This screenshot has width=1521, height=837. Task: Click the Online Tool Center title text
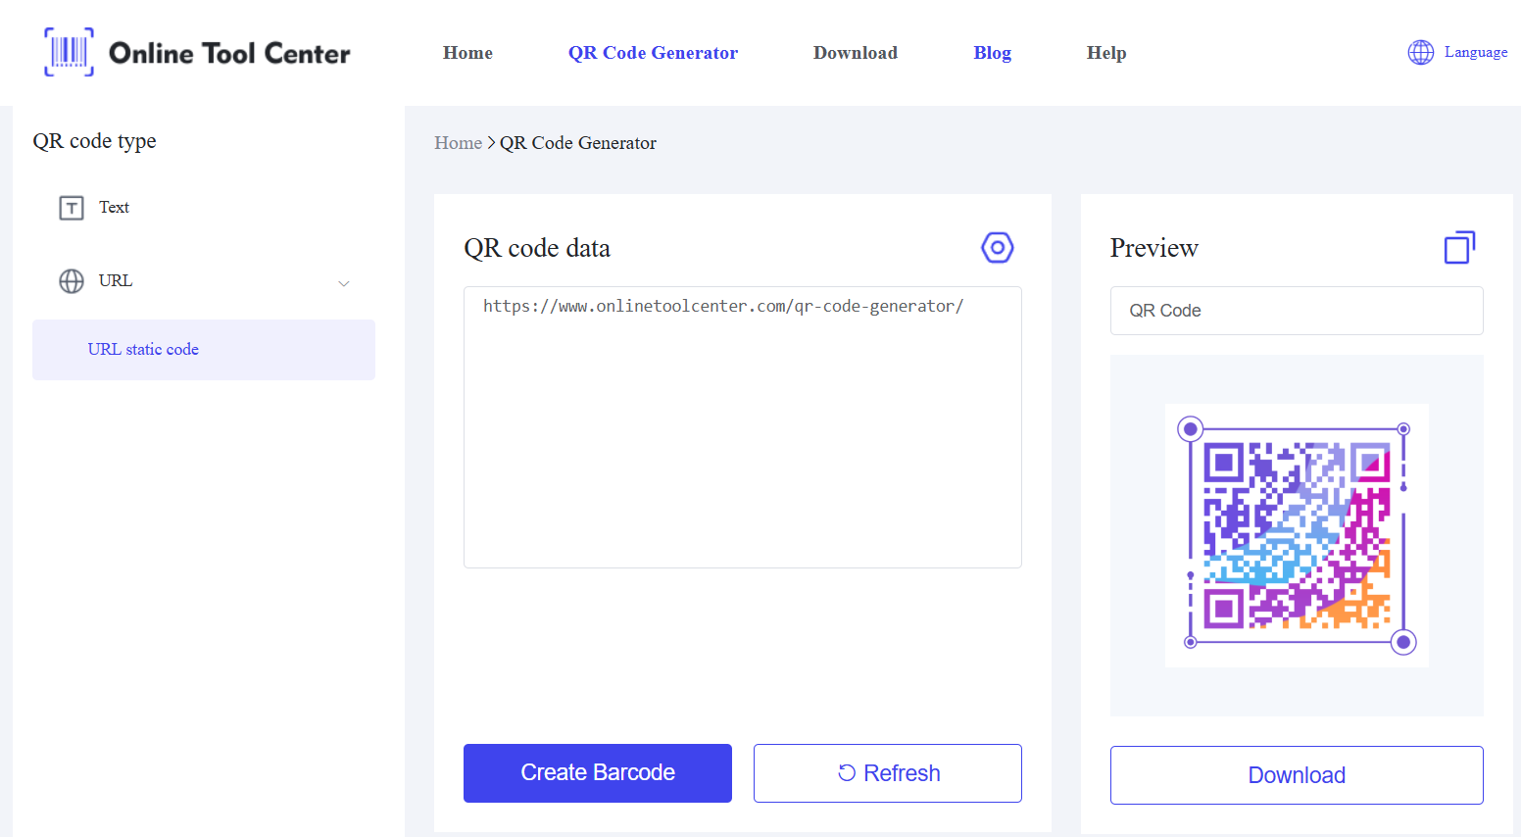tap(229, 53)
